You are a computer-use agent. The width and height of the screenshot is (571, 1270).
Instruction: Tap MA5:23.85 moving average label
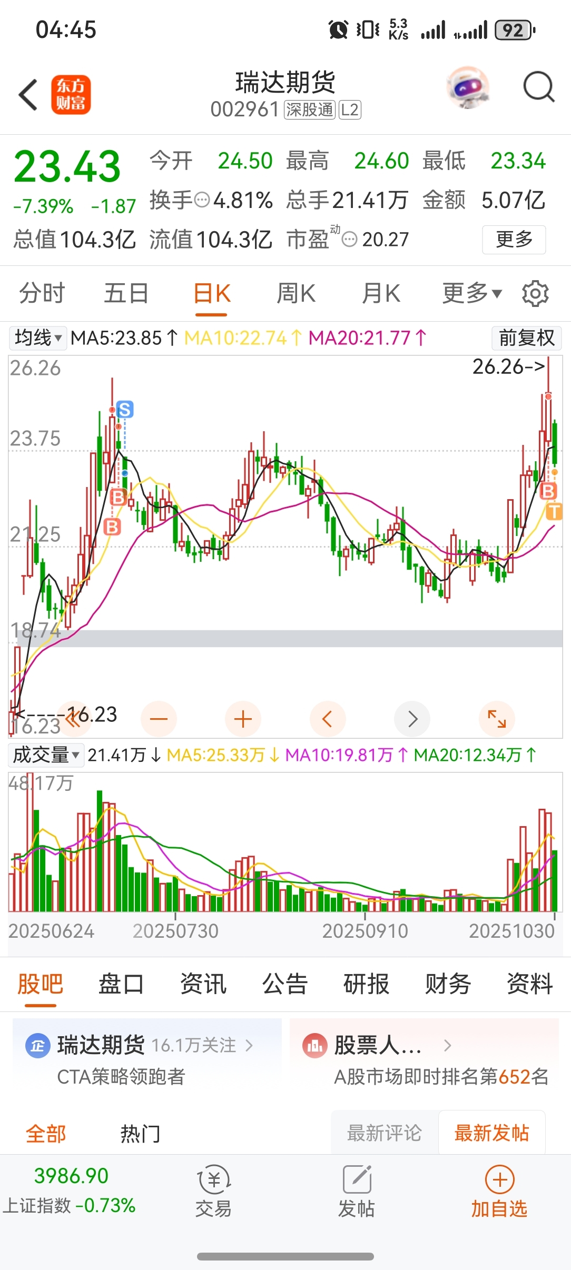[124, 338]
